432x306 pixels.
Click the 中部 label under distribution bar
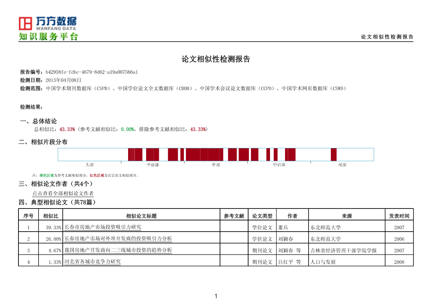[x=216, y=165]
